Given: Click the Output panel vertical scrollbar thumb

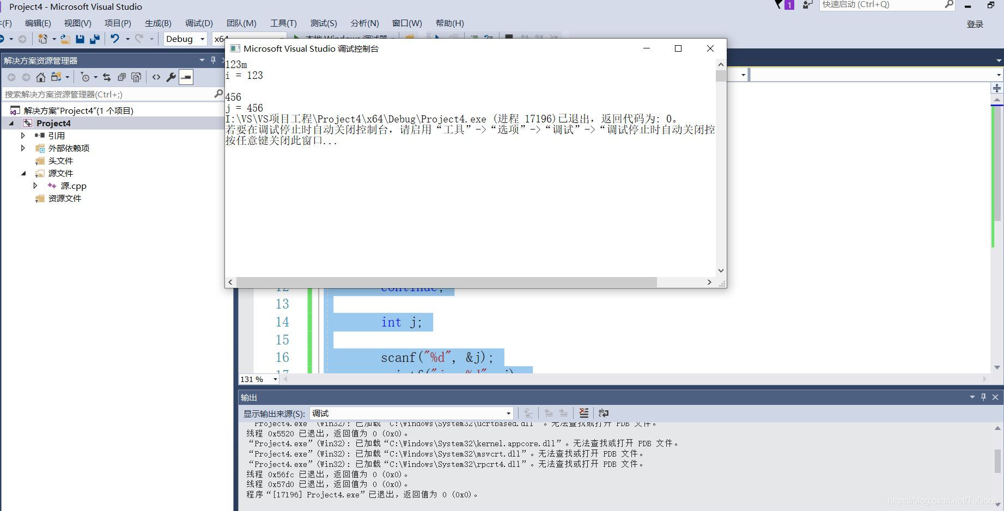Looking at the screenshot, I should (x=998, y=461).
